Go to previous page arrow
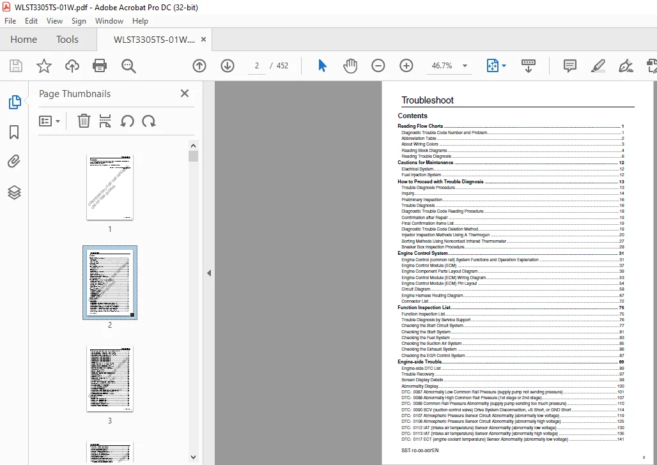The height and width of the screenshot is (465, 657). (x=199, y=66)
